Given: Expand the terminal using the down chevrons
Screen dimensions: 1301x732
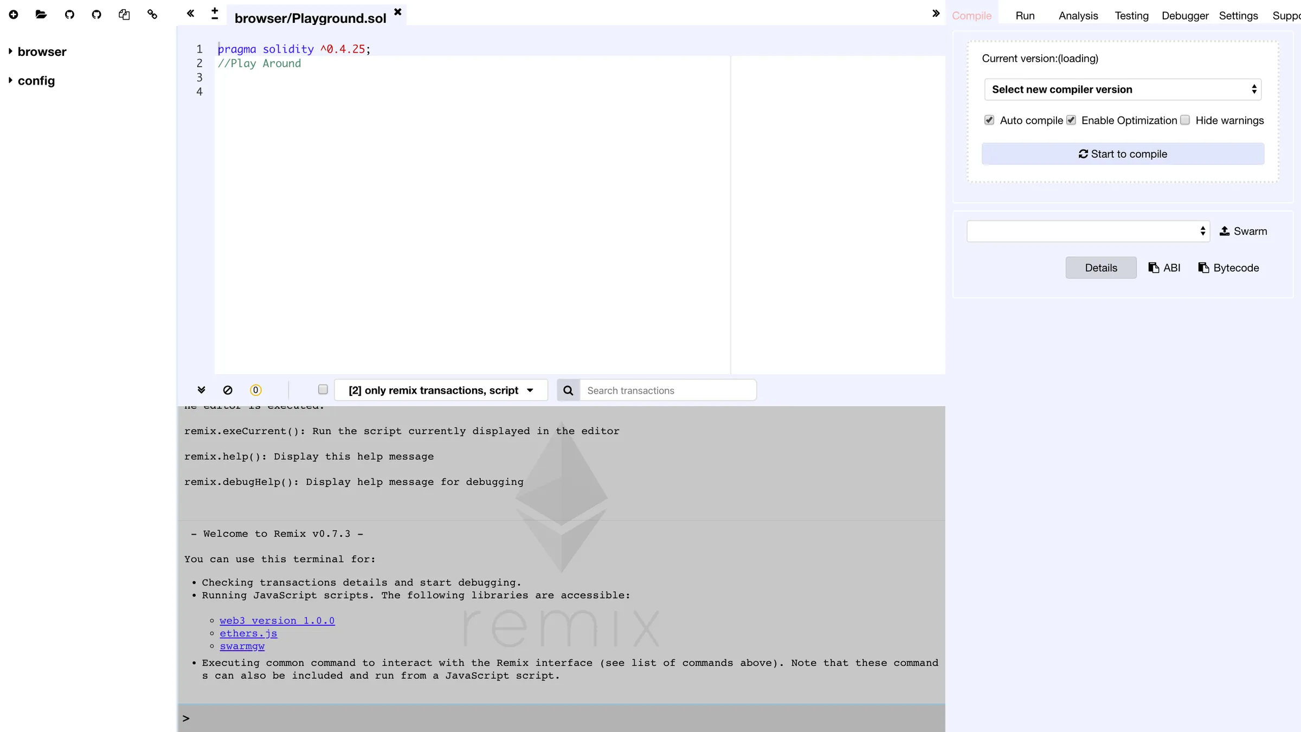Looking at the screenshot, I should tap(202, 390).
